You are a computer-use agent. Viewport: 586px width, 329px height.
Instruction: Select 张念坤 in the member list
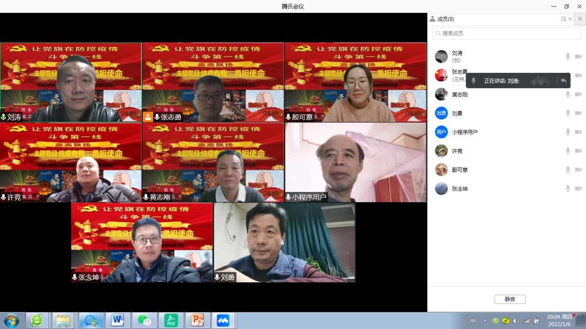coord(460,189)
